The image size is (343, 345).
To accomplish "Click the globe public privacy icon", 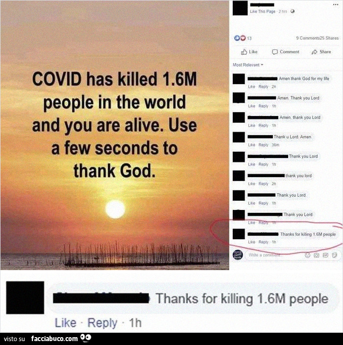I will coord(293,11).
